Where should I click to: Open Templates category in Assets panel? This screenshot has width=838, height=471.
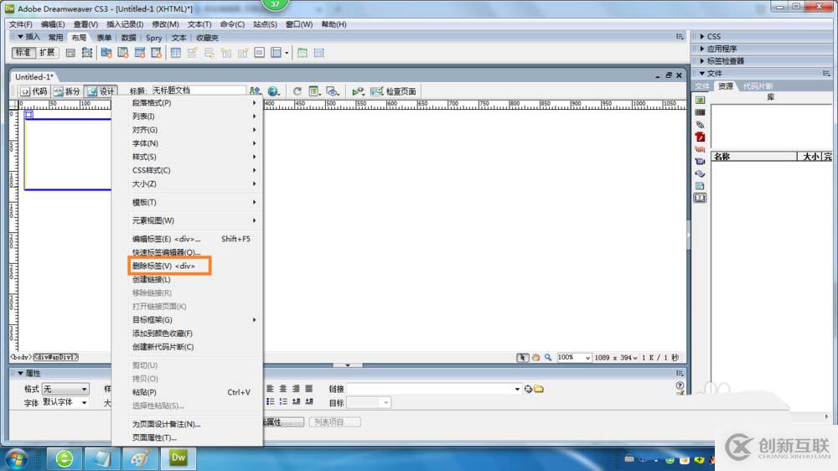pos(700,186)
